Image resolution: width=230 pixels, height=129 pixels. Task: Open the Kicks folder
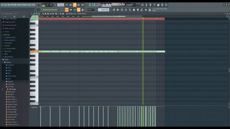[x=10, y=71]
